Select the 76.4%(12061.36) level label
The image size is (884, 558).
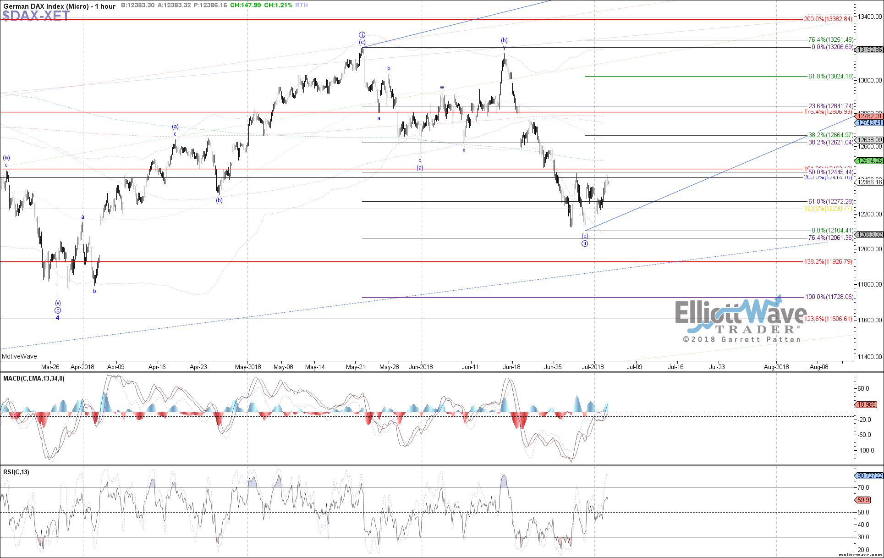click(x=831, y=238)
